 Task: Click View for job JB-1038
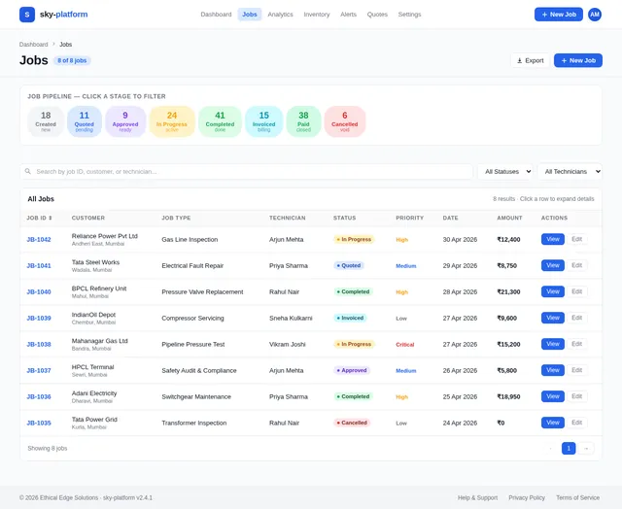tap(553, 344)
